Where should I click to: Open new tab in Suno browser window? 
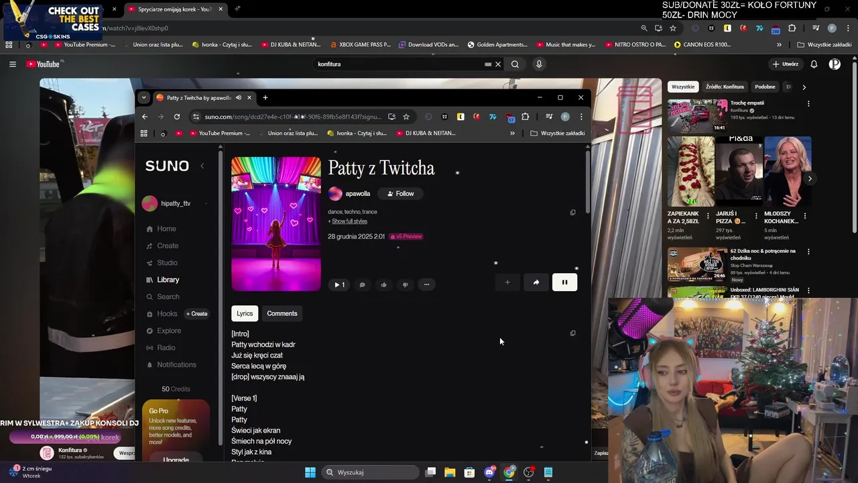pyautogui.click(x=265, y=97)
